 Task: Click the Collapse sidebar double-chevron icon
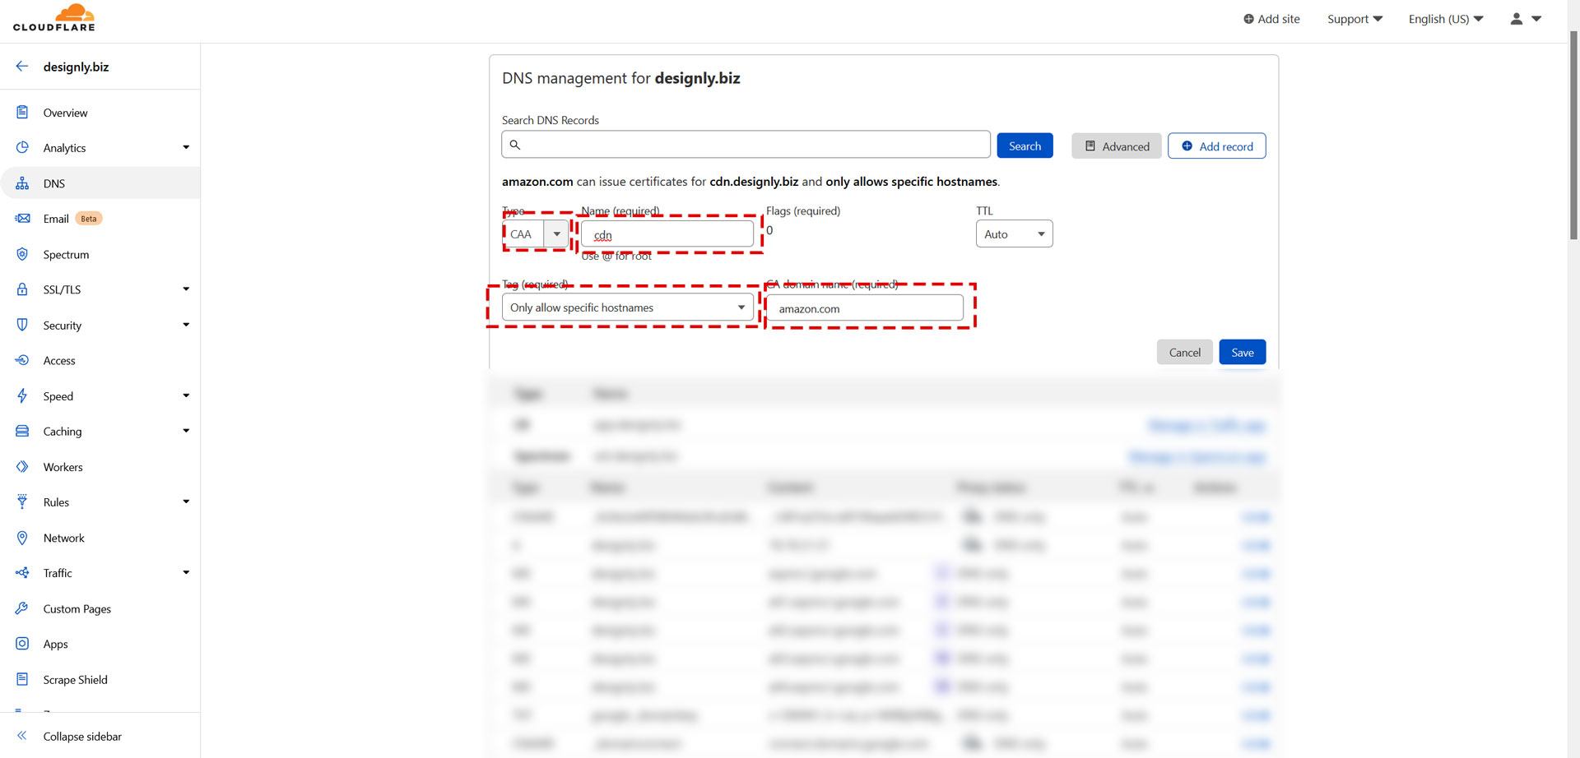[22, 737]
